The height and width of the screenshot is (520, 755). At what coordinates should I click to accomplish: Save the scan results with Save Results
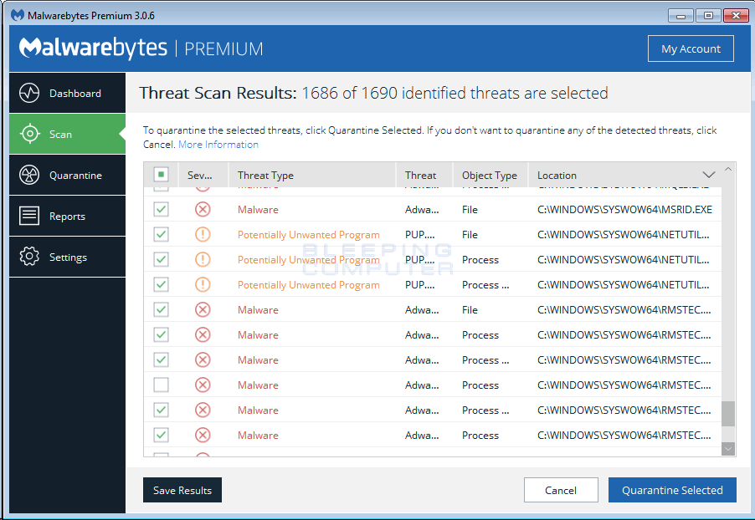(182, 490)
